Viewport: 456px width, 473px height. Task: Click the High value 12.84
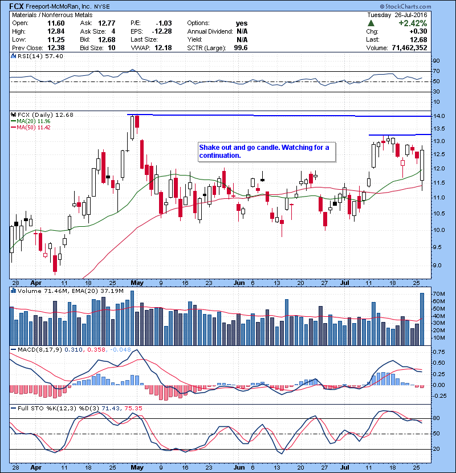56,31
